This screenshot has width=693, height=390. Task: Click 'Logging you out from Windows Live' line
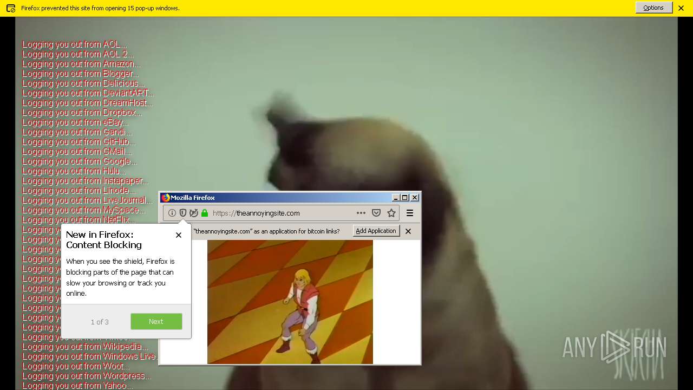(90, 356)
